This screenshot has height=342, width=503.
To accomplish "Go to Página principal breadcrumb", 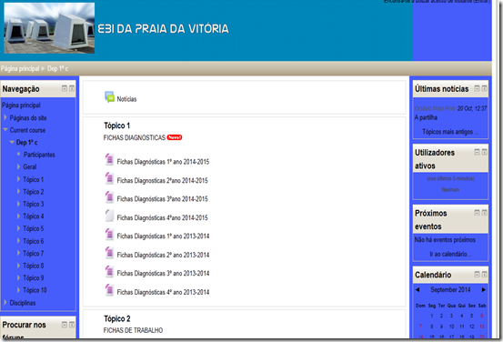I will (x=20, y=68).
